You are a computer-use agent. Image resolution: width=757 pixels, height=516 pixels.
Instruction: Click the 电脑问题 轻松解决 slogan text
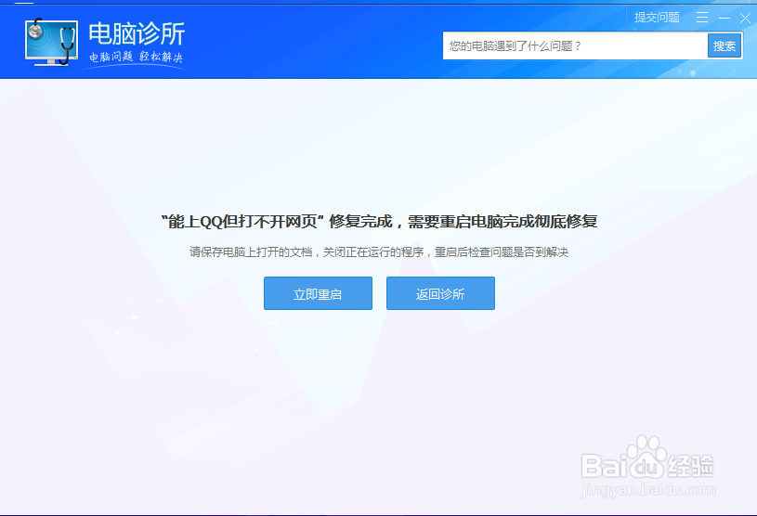[137, 57]
